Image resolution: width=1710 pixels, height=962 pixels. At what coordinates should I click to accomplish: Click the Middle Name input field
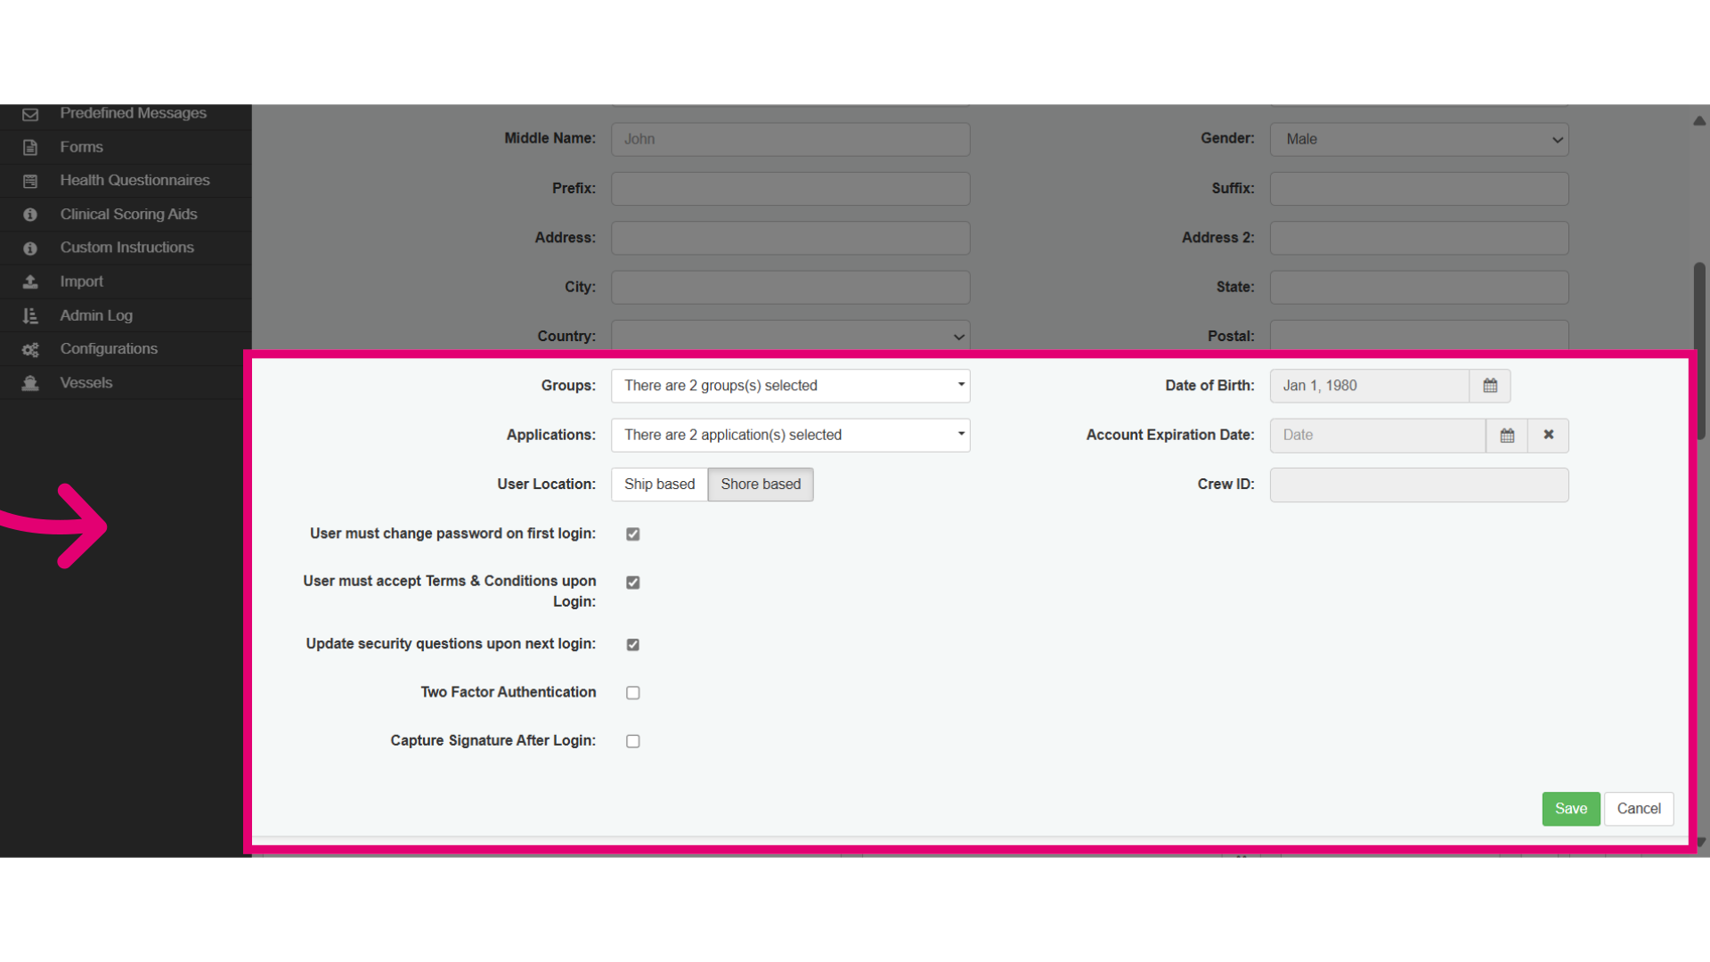(790, 140)
